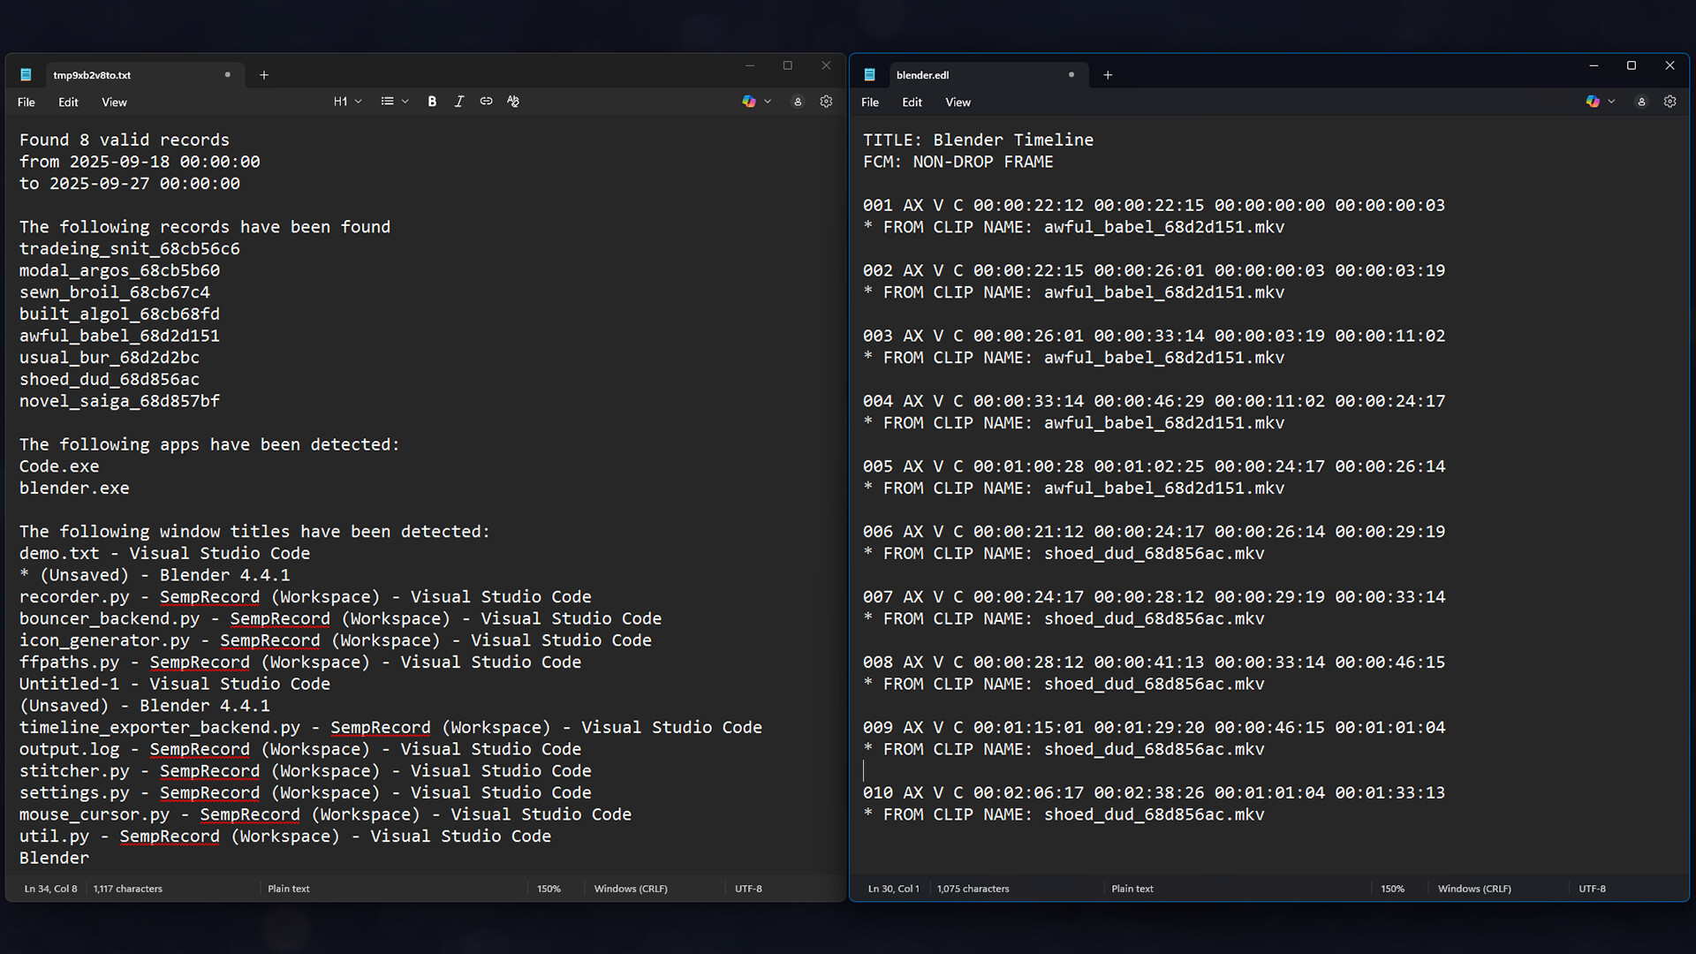Toggle bold formatting in left Notepad
Image resolution: width=1696 pixels, height=954 pixels.
pyautogui.click(x=432, y=102)
